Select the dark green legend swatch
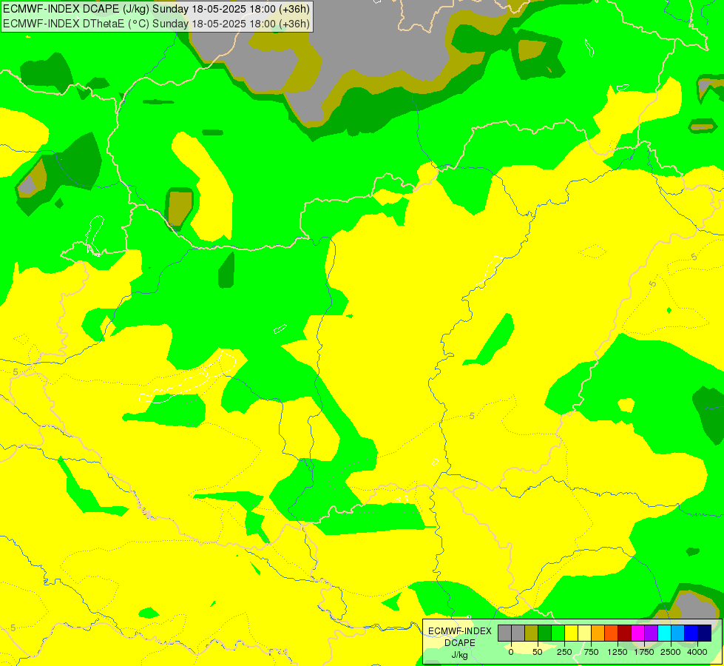Image resolution: width=724 pixels, height=666 pixels. [x=545, y=633]
